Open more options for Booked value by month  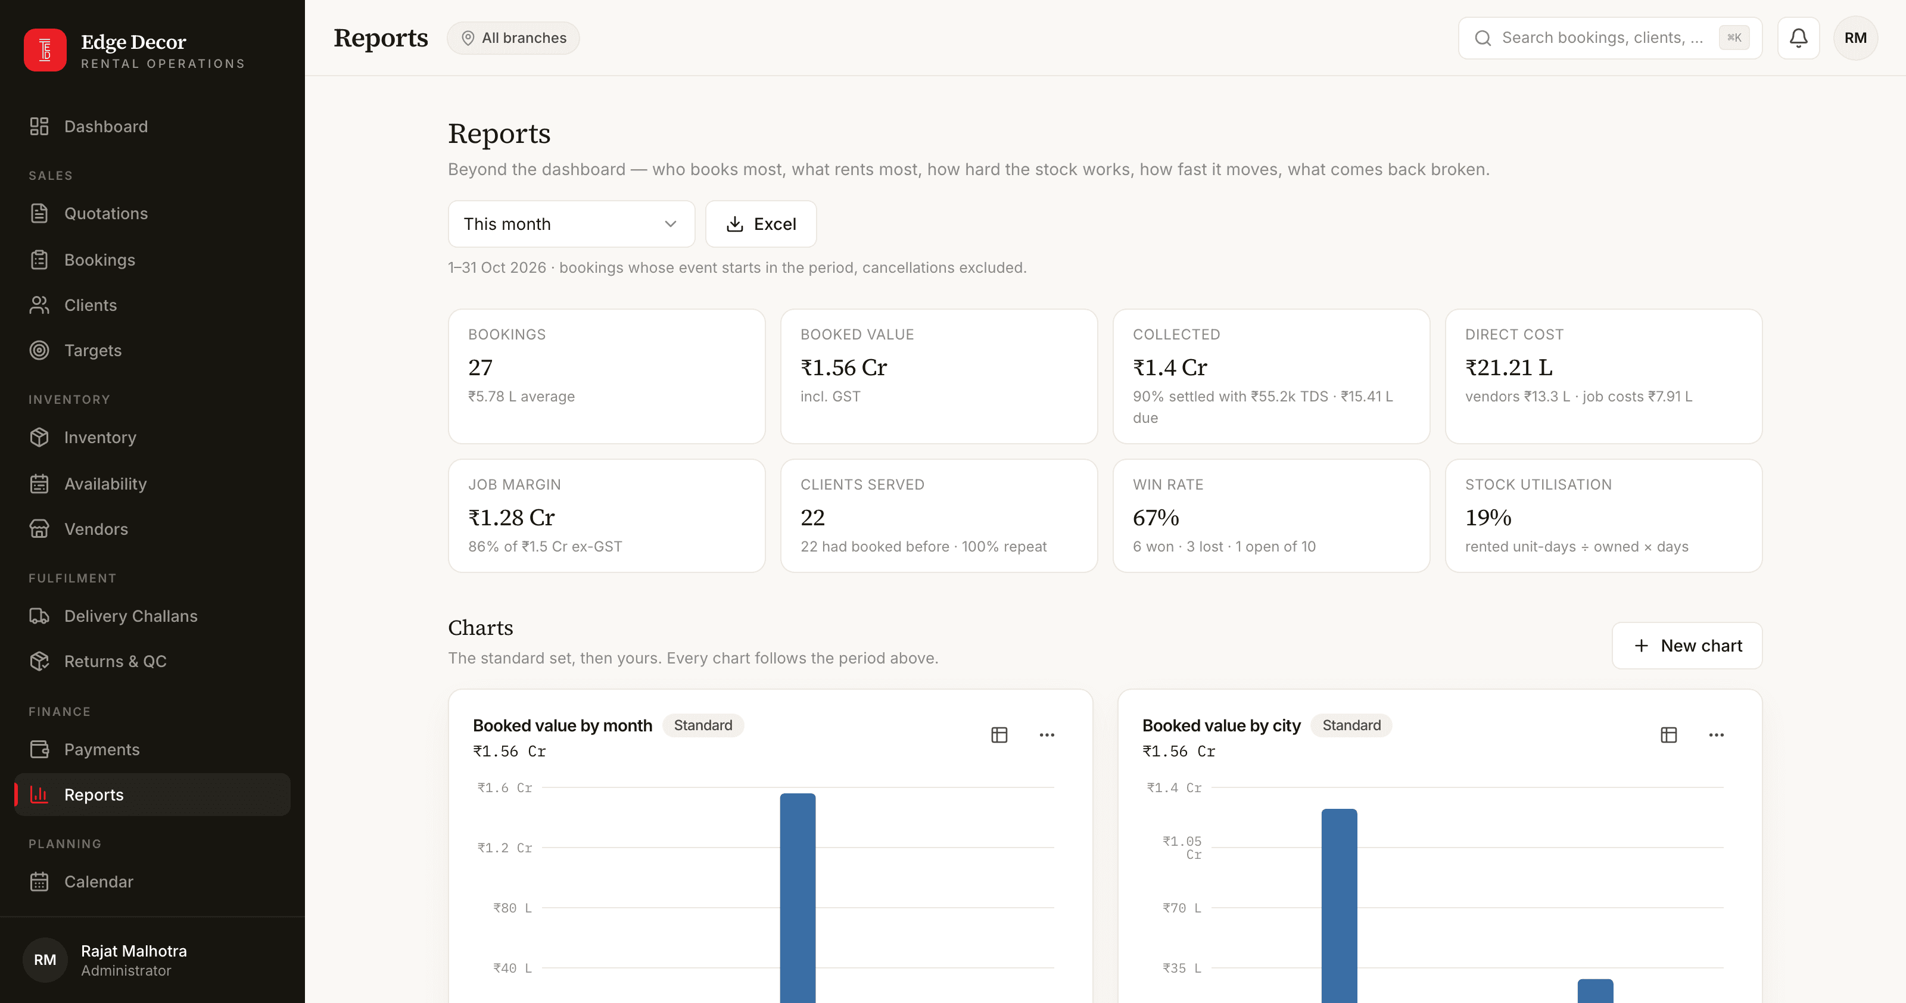pyautogui.click(x=1047, y=734)
